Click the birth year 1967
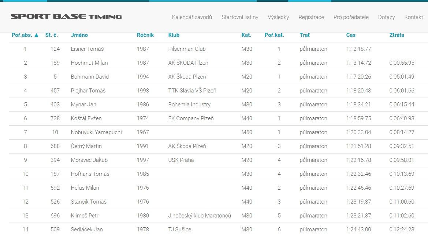 (x=143, y=133)
